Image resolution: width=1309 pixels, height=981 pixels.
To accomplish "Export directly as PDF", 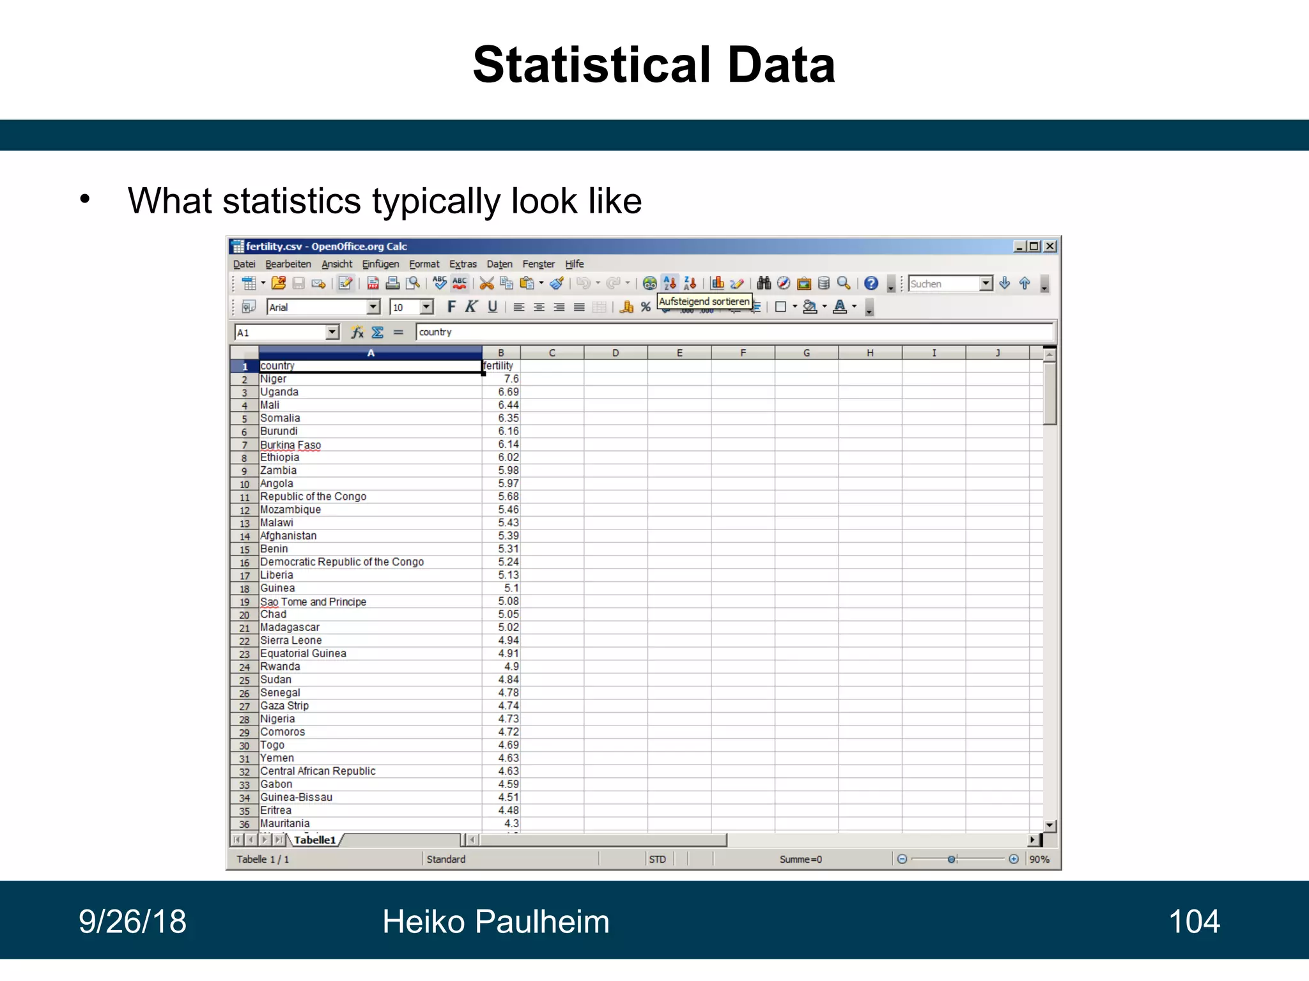I will coord(373,284).
